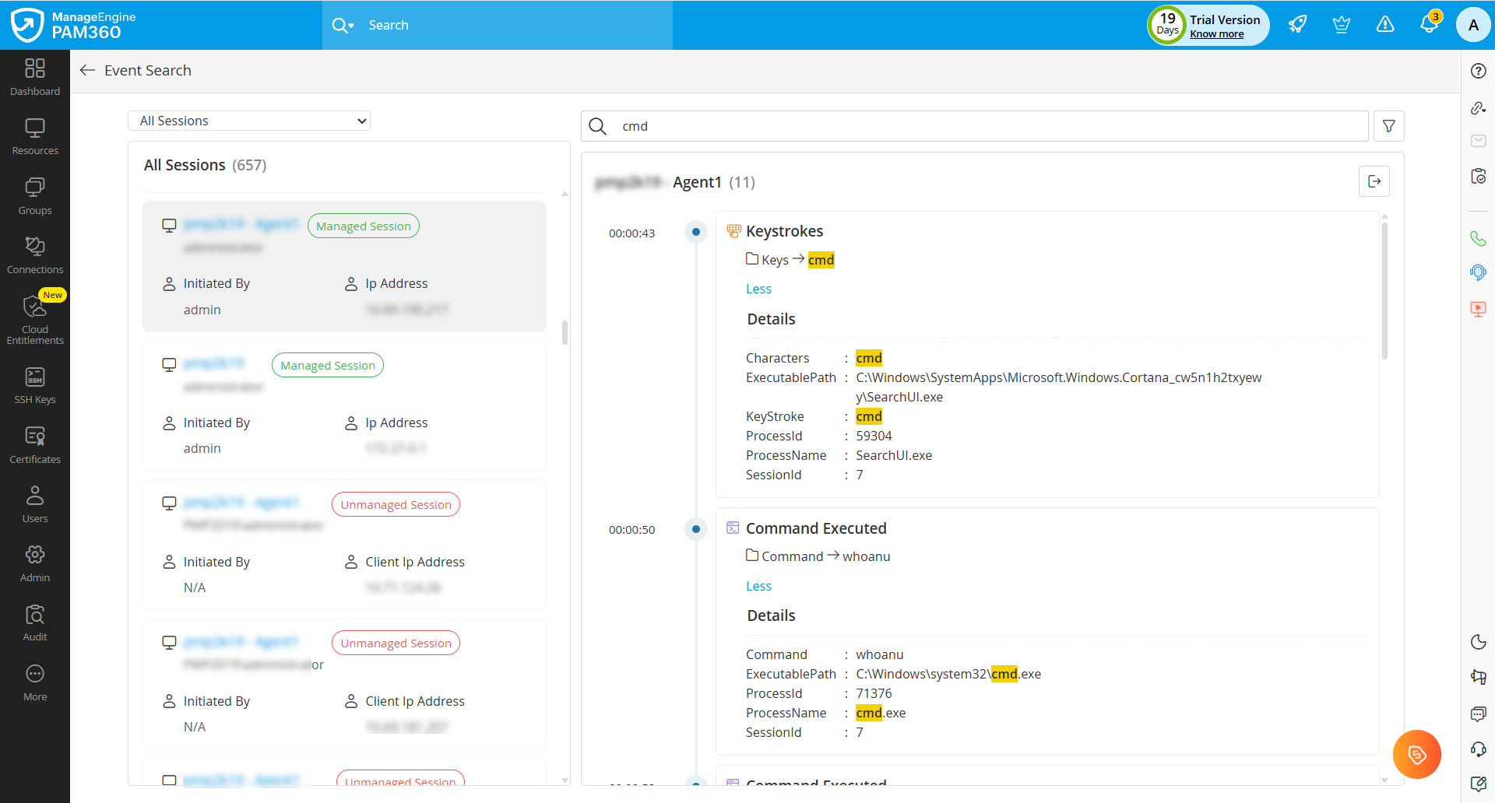Open the Audit section
Screen dimensions: 1495x803
coord(35,622)
